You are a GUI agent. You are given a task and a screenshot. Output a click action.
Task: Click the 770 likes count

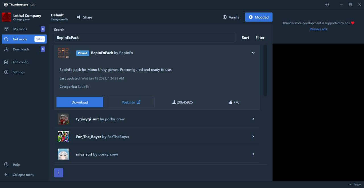[x=236, y=102]
